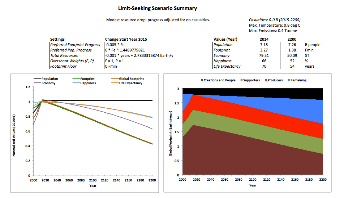
Task: Click the Population legend line swatch
Action: point(37,78)
